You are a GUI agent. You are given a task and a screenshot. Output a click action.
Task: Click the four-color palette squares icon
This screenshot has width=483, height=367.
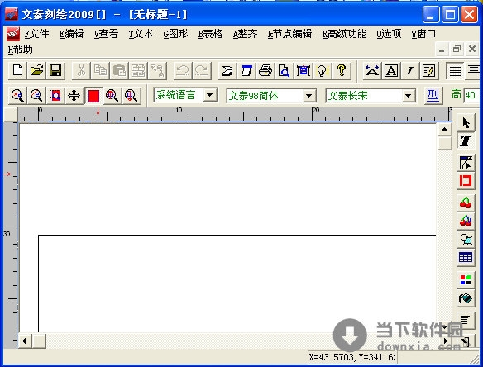point(466,280)
